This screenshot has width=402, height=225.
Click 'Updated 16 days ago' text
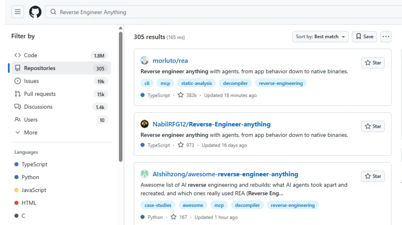[x=224, y=145]
